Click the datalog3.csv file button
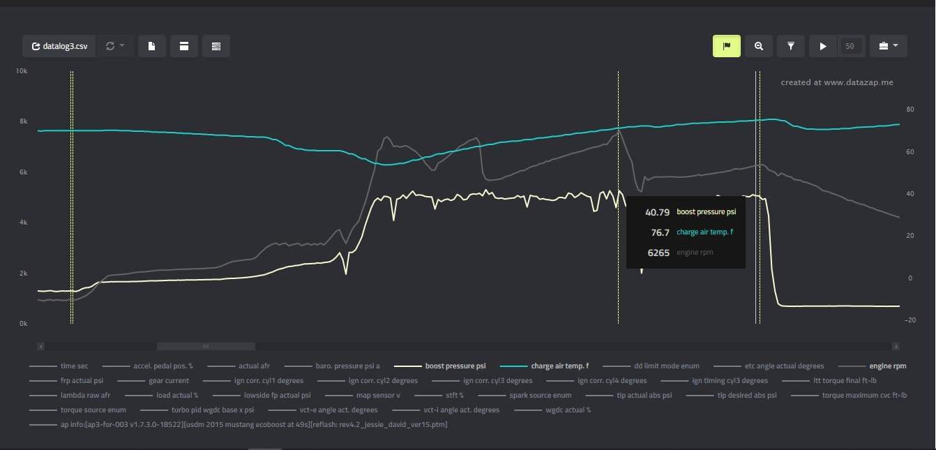Screen dimensions: 936x450 click(59, 46)
